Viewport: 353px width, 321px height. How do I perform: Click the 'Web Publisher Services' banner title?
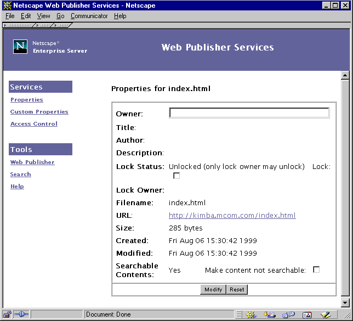pos(218,47)
